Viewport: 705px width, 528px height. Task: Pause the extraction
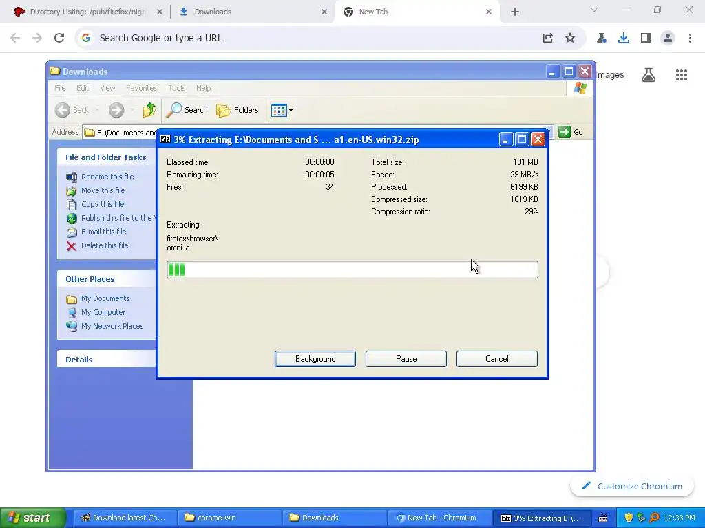coord(406,359)
